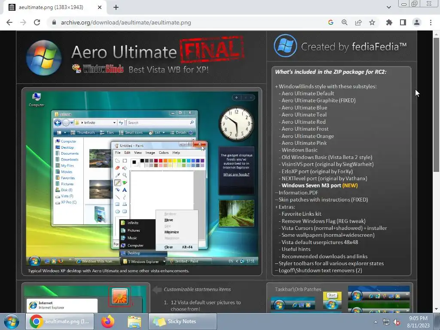The image size is (440, 330).
Task: Open the three-dot Chrome menu
Action: pyautogui.click(x=431, y=22)
